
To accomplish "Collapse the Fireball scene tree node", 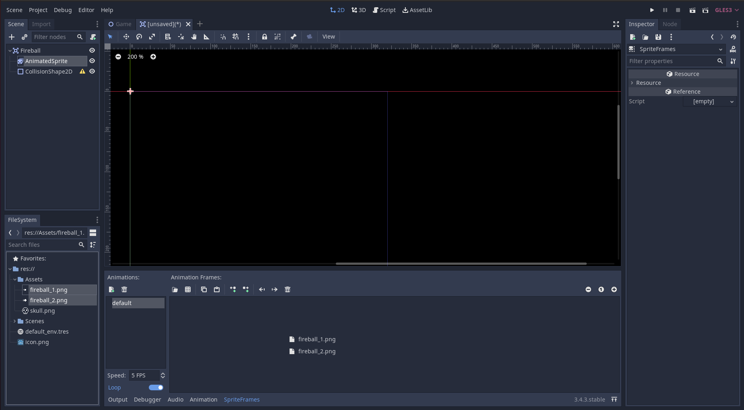I will (10, 51).
